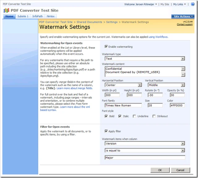
Task: Switch to the Subsite 1 tab
Action: [23, 16]
